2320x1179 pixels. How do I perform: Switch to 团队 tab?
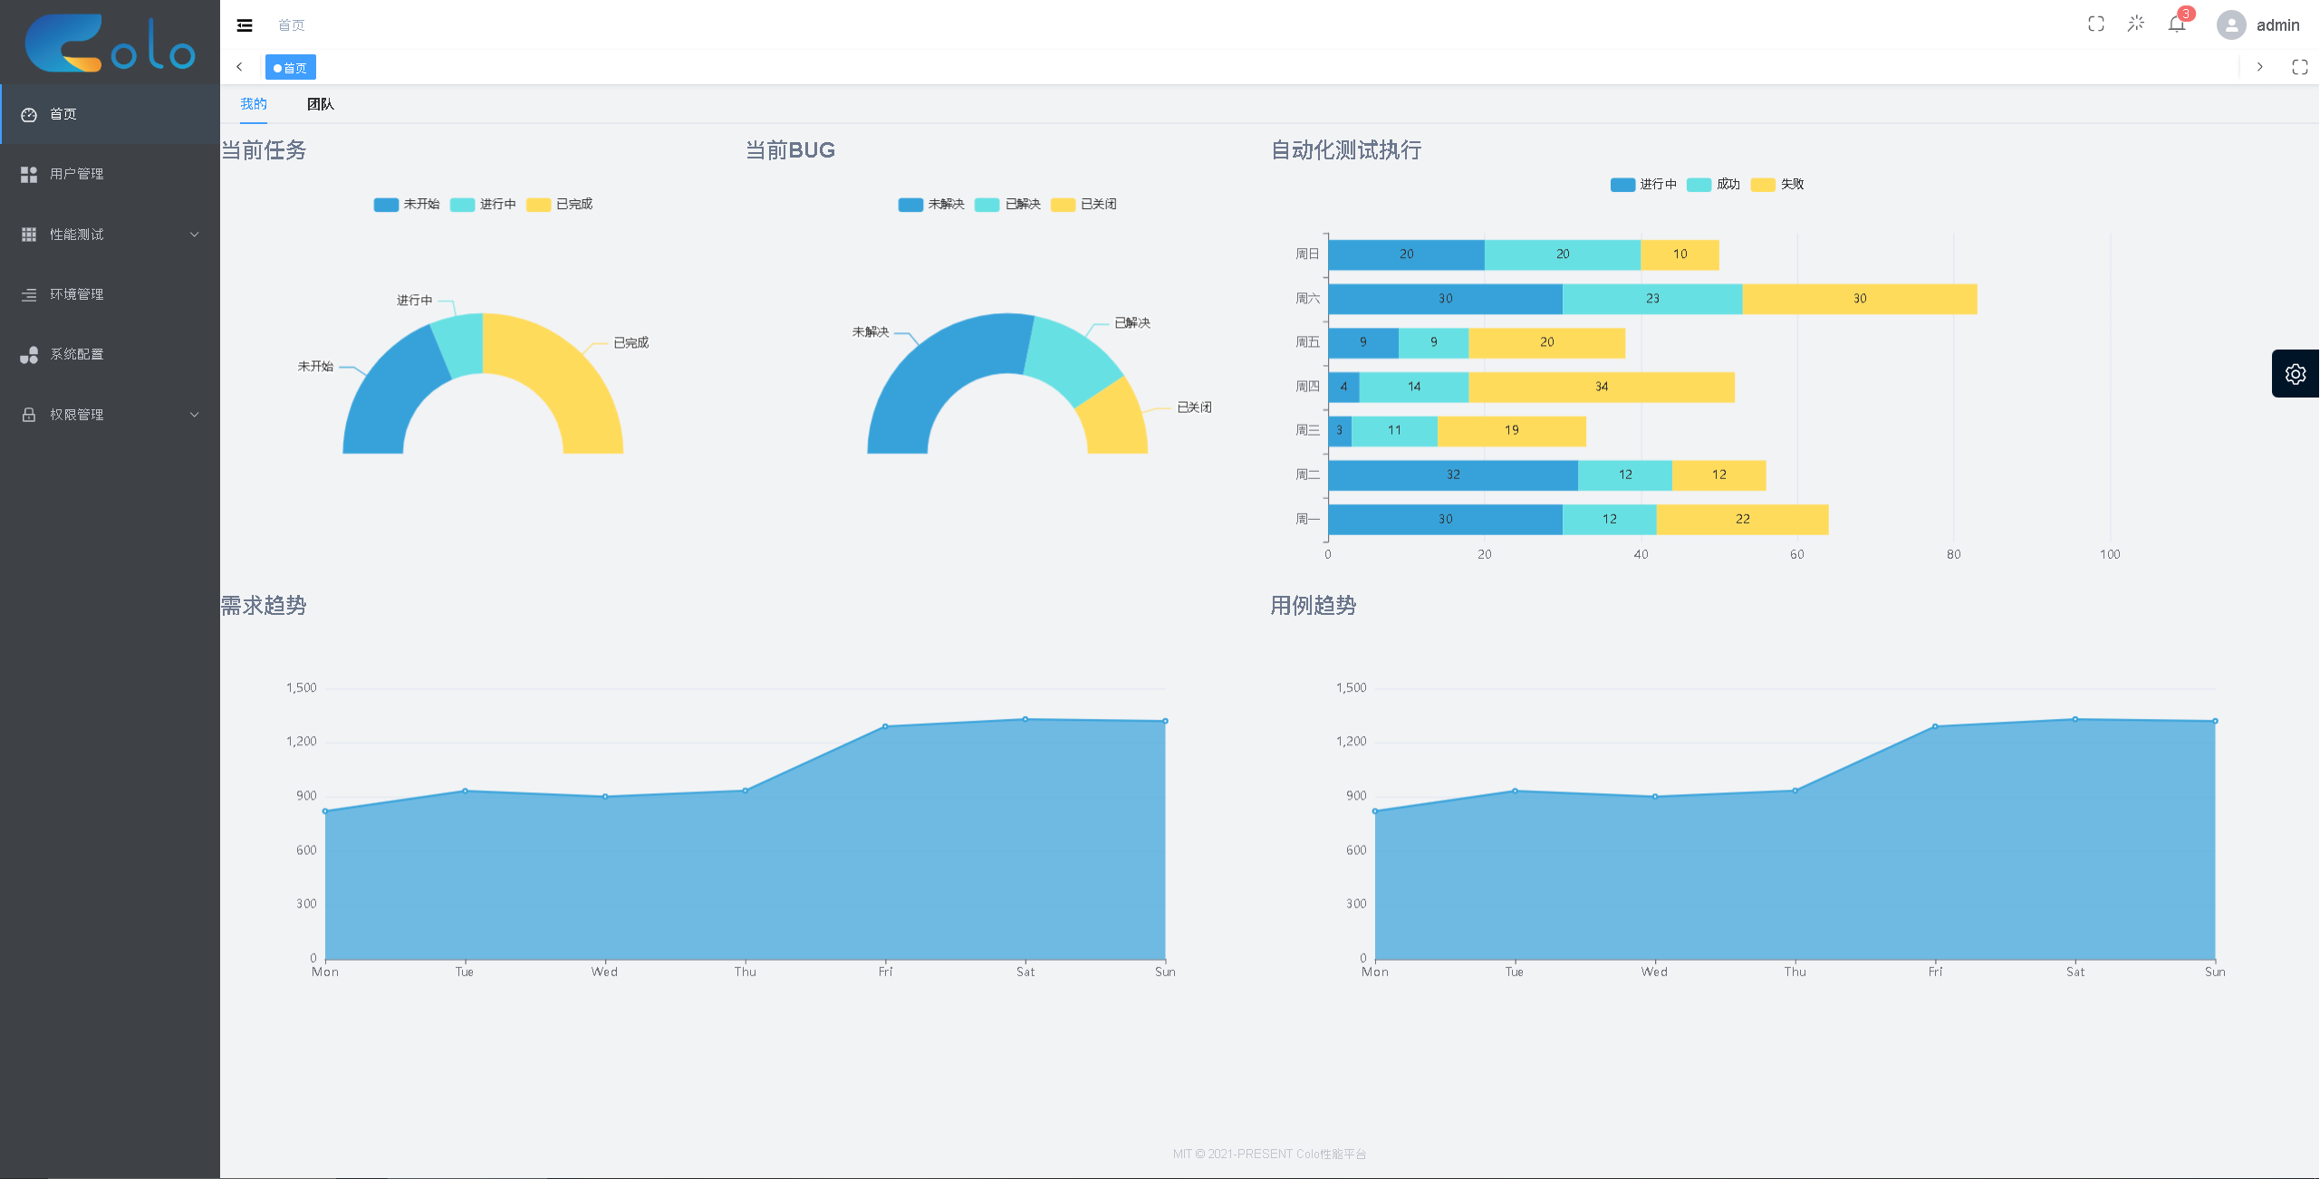[x=321, y=104]
